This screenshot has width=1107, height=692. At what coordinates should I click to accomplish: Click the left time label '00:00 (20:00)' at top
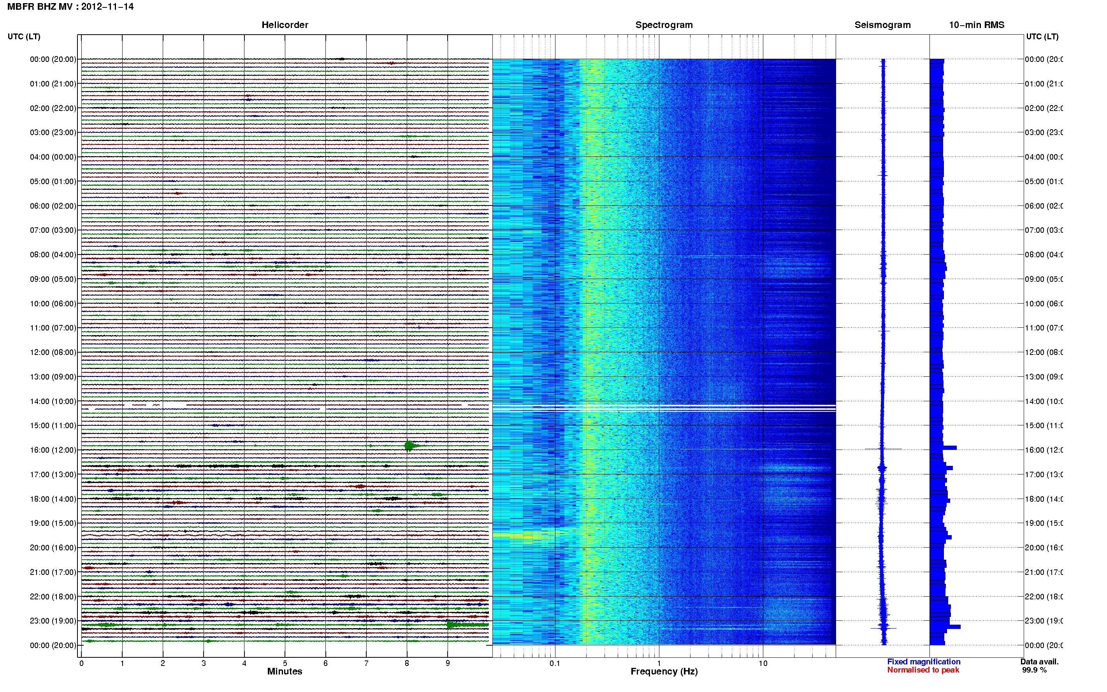pos(53,59)
